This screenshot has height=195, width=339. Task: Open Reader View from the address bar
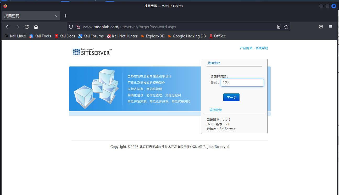point(279,26)
